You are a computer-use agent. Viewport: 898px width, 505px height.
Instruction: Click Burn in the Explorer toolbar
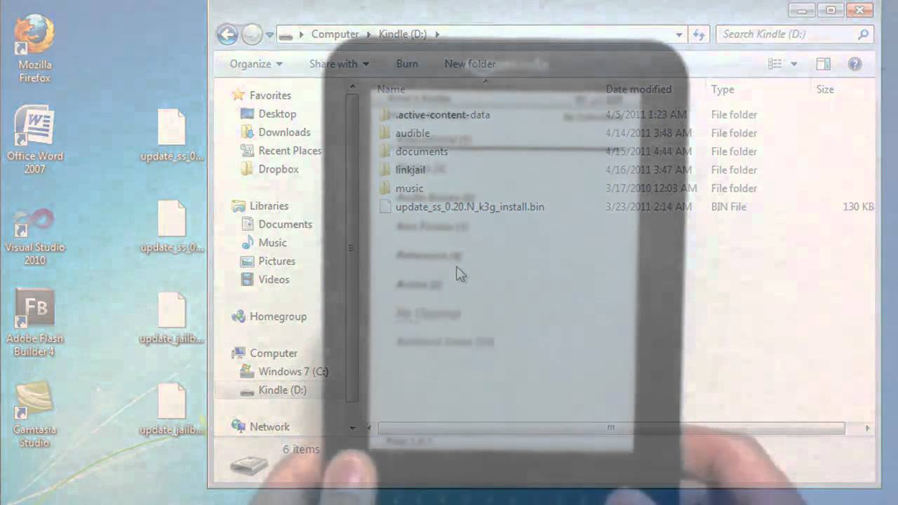point(407,64)
